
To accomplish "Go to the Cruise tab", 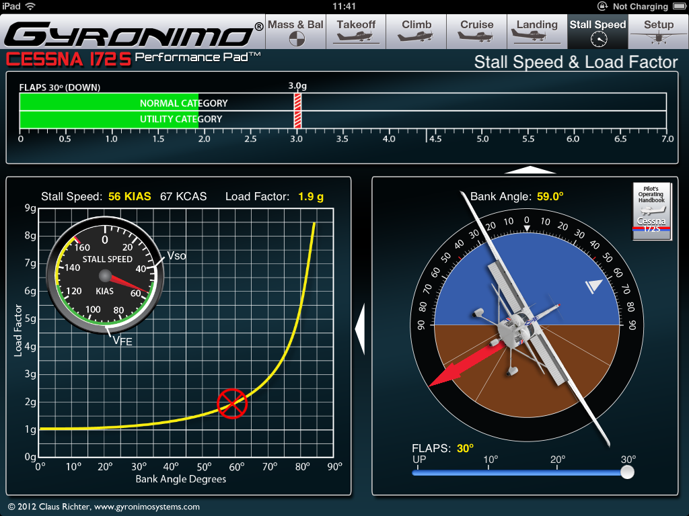I will click(477, 32).
